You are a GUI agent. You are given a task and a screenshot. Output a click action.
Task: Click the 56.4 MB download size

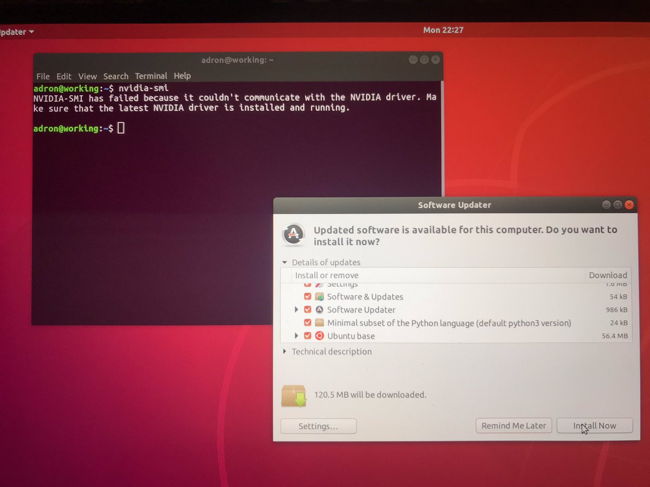click(x=614, y=336)
